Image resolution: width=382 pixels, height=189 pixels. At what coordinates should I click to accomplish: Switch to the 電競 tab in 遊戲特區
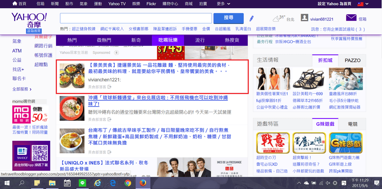(352, 124)
